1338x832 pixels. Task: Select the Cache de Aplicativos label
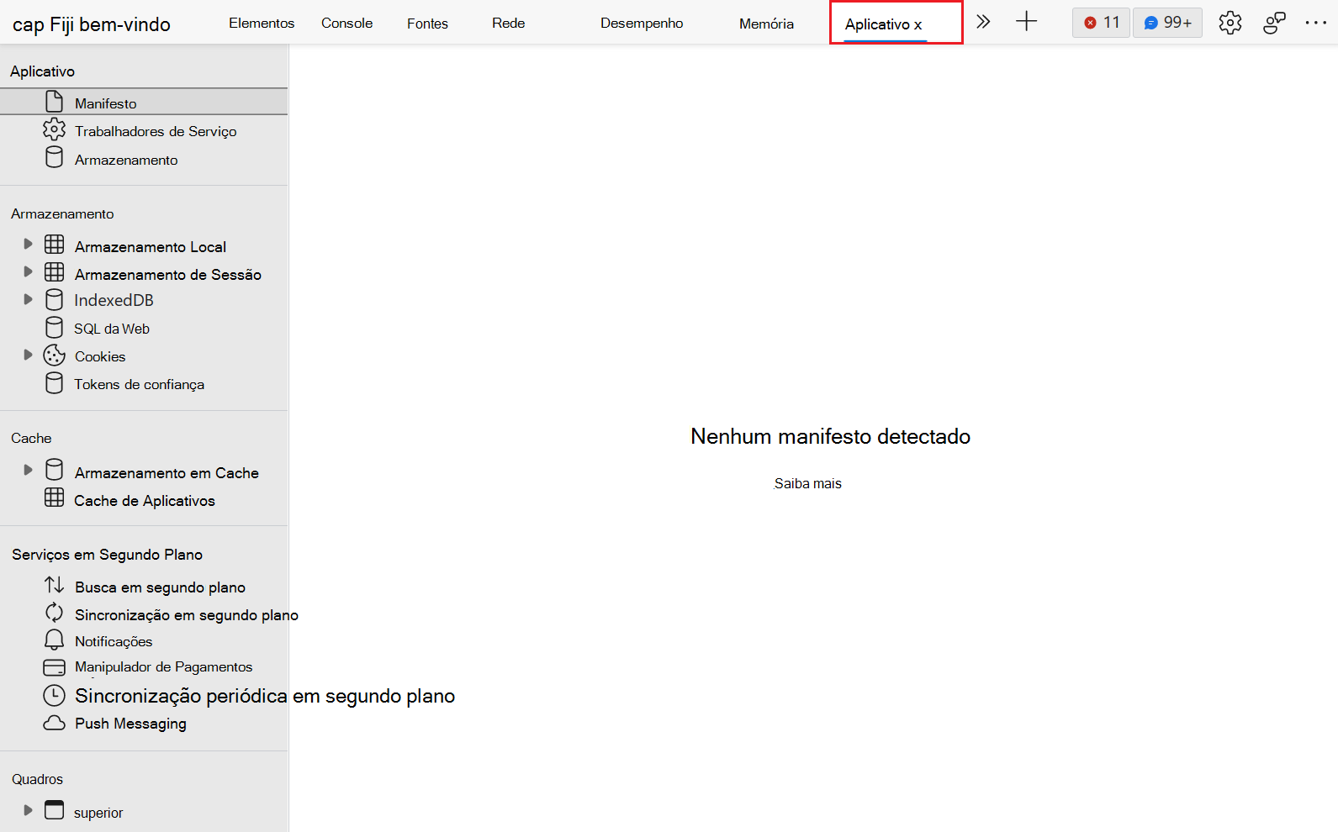click(145, 501)
